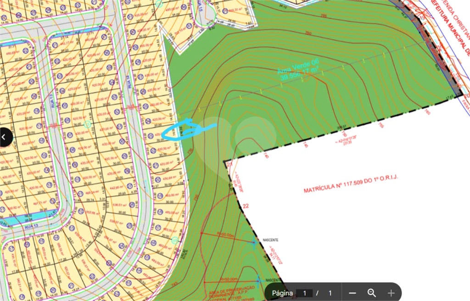Click the "Página" label in the toolbar
470x301 pixels.
[x=282, y=293]
